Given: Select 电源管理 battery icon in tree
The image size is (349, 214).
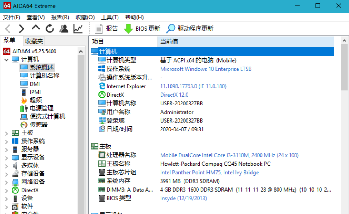Looking at the screenshot, I should [24, 108].
